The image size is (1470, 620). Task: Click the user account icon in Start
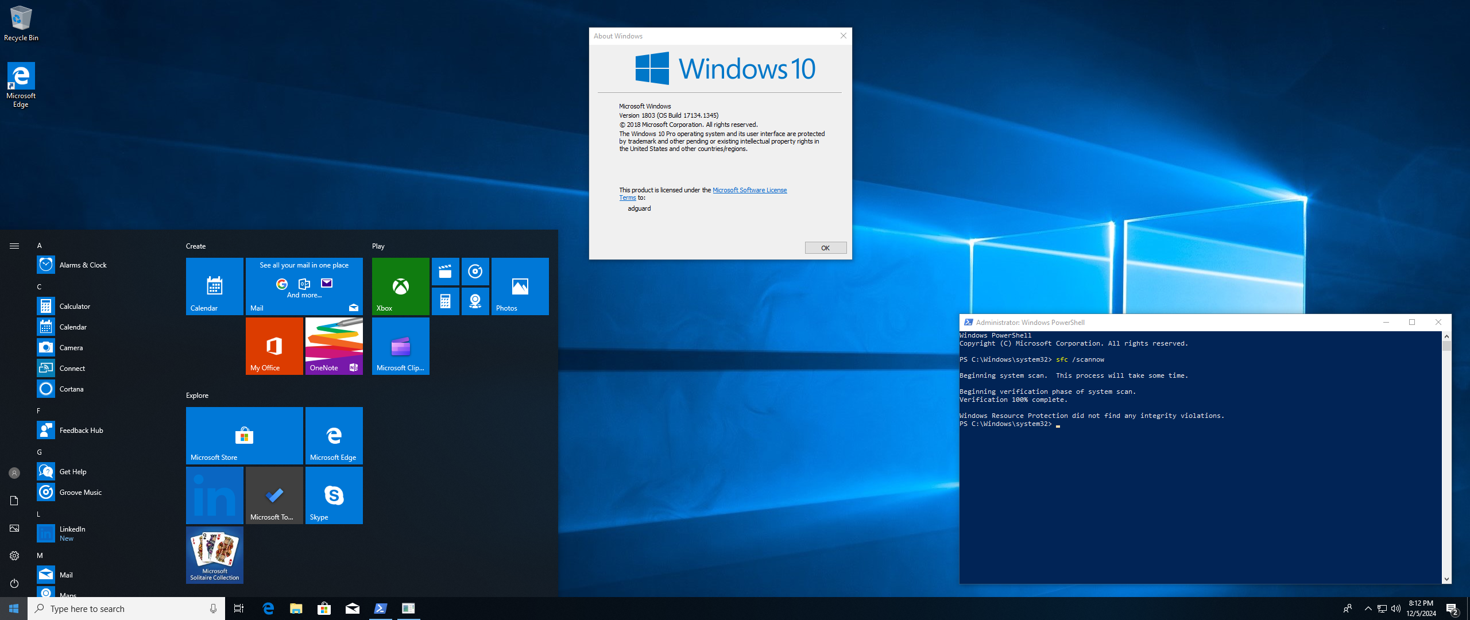14,473
